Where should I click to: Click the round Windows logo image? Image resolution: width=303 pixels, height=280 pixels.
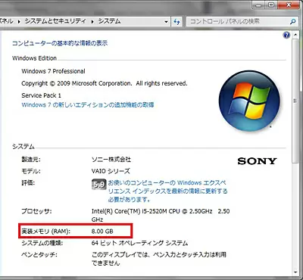click(249, 101)
